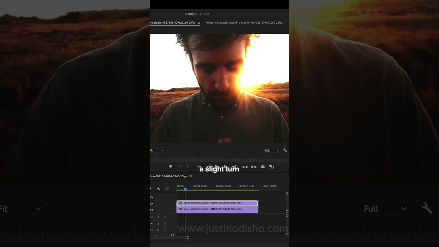
Task: Hide the video track holding the selected clip
Action: pyautogui.click(x=152, y=203)
